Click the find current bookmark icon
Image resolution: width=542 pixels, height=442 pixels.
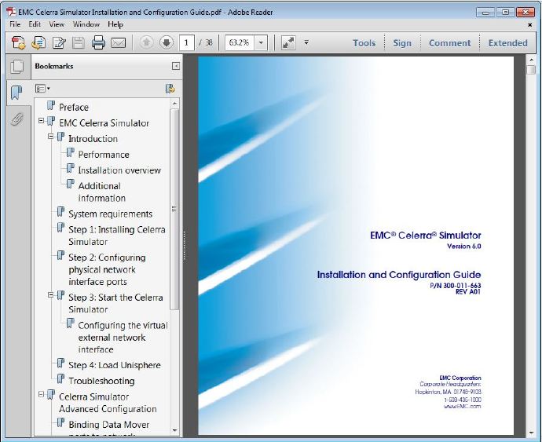tap(170, 89)
